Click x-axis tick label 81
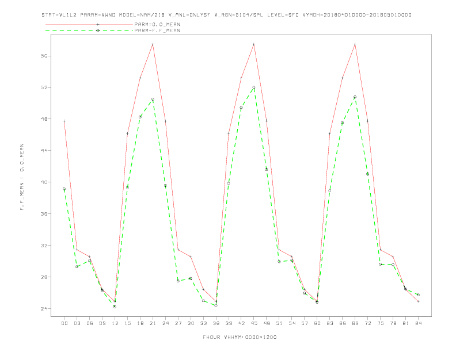Viewport: 456px width, 352px height. (406, 323)
